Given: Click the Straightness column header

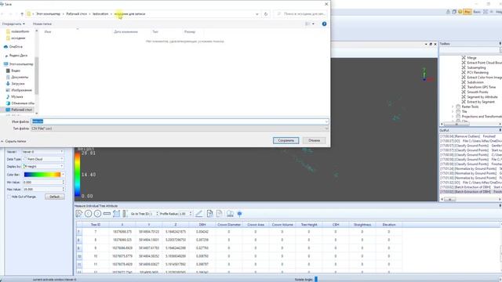Looking at the screenshot, I should click(x=362, y=225).
